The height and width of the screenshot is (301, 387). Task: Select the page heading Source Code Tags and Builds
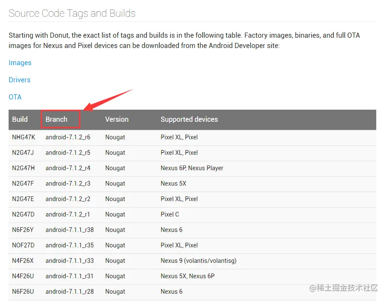pos(72,13)
